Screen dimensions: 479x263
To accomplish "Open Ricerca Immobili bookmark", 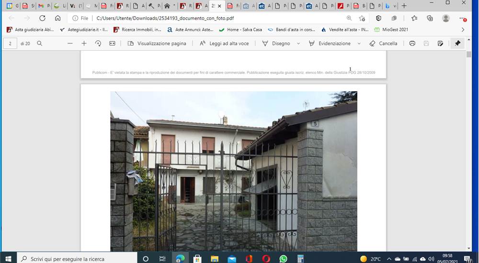I will point(137,30).
